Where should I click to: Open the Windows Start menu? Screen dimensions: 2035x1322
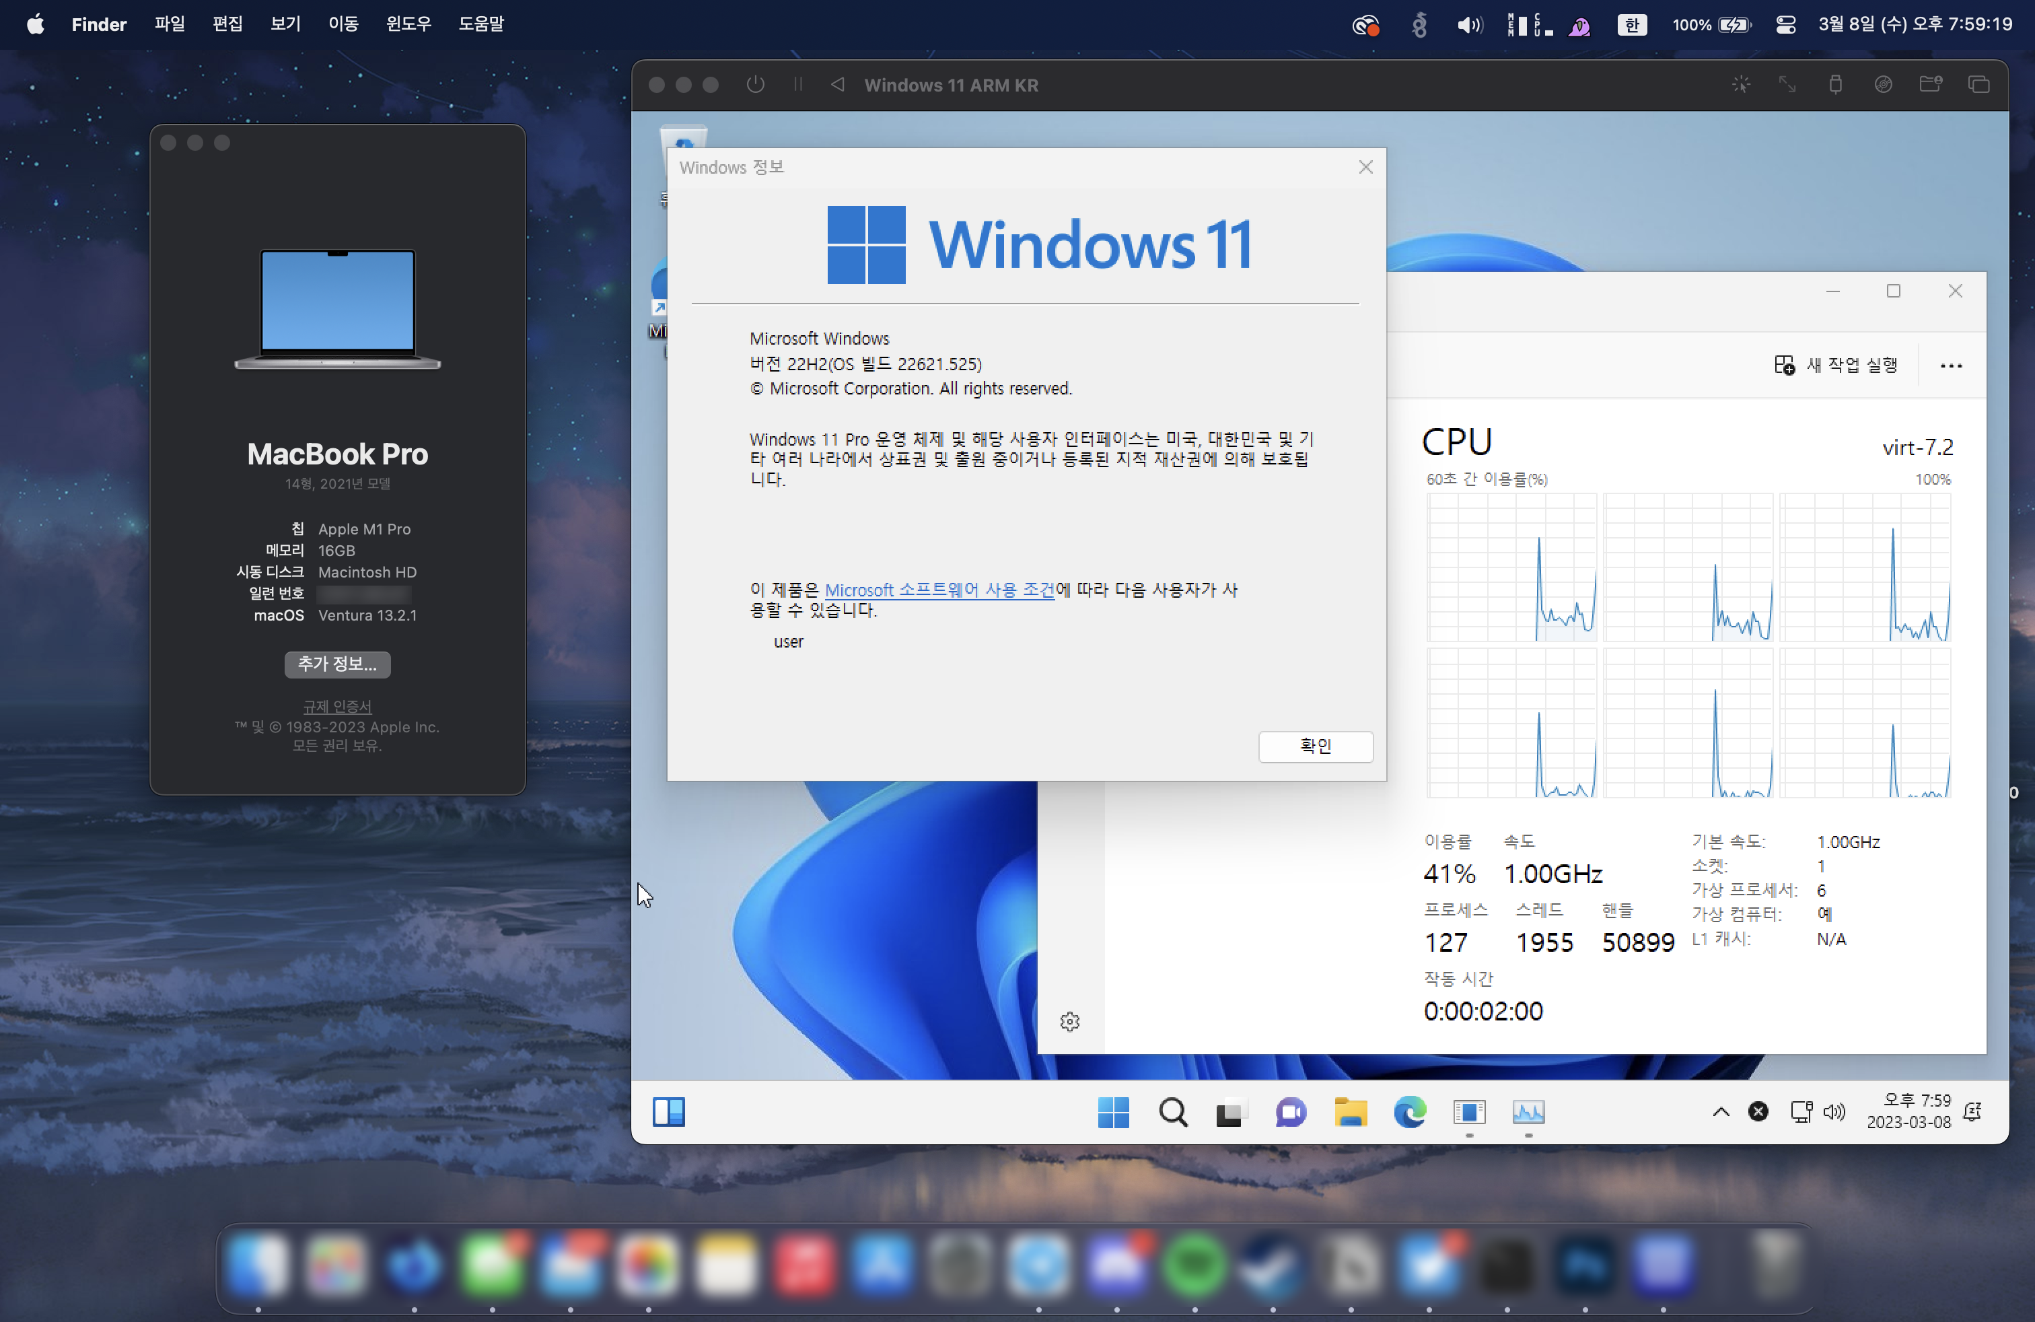click(1113, 1113)
